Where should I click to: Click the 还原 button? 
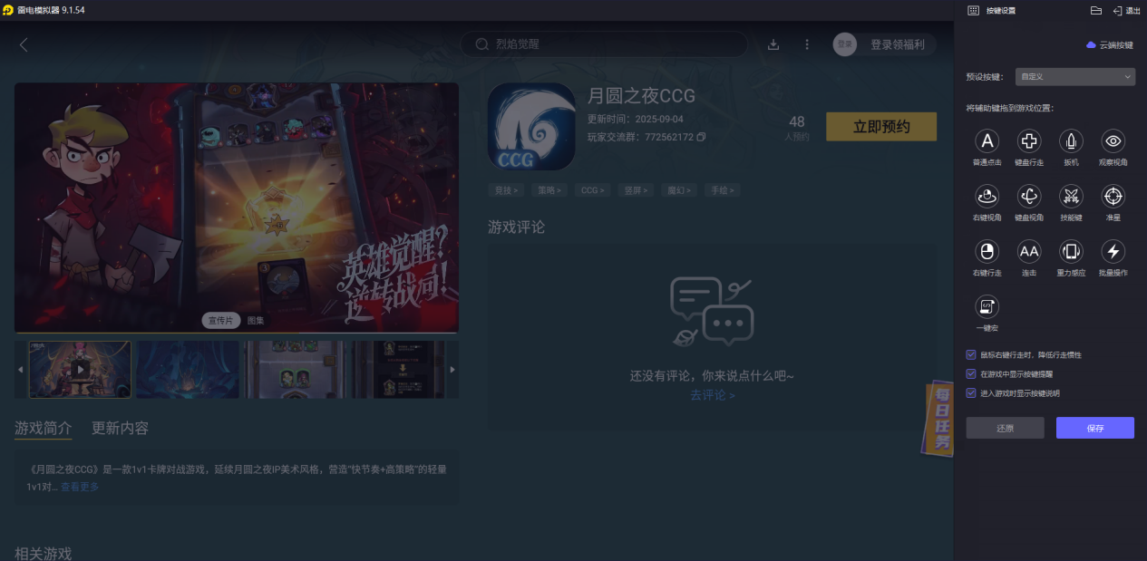(1005, 428)
